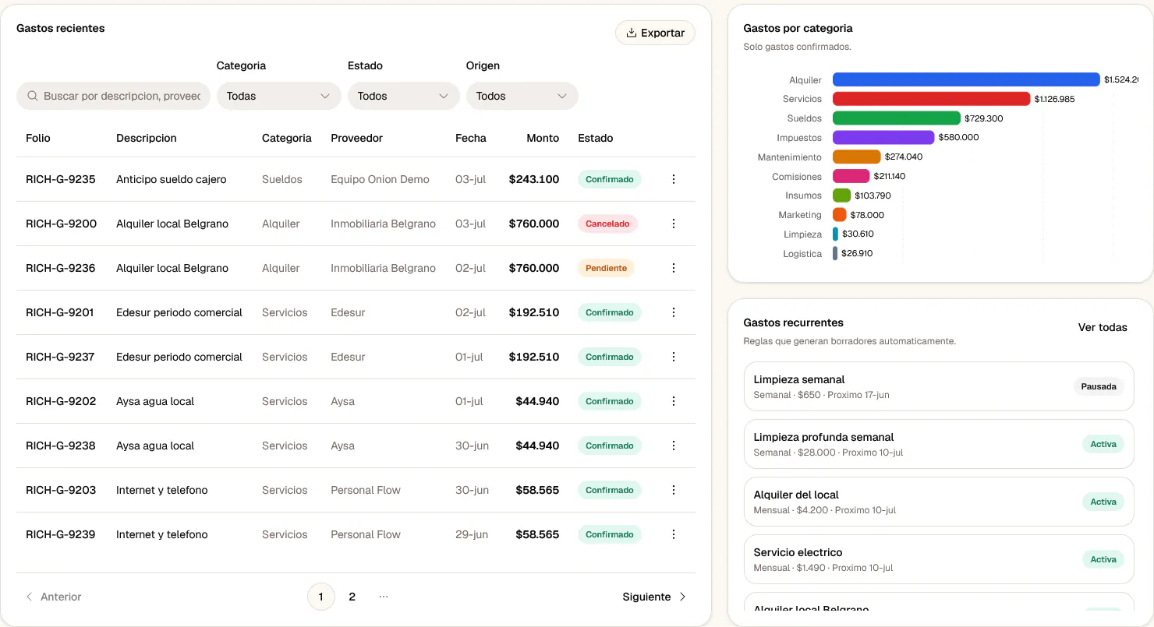Screen dimensions: 1154x627
Task: Click the 29-jun date cell
Action: click(472, 534)
